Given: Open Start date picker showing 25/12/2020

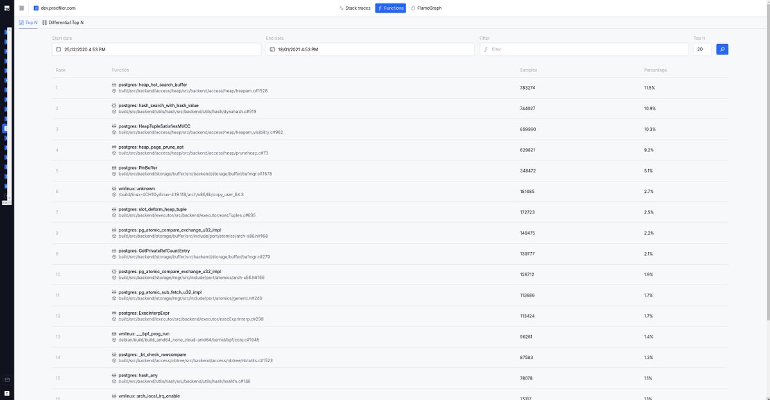Looking at the screenshot, I should point(157,49).
